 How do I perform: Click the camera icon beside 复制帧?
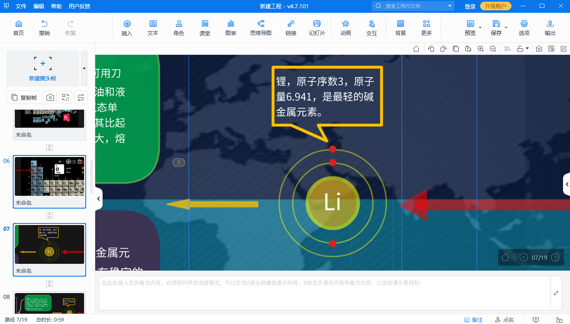pyautogui.click(x=50, y=97)
